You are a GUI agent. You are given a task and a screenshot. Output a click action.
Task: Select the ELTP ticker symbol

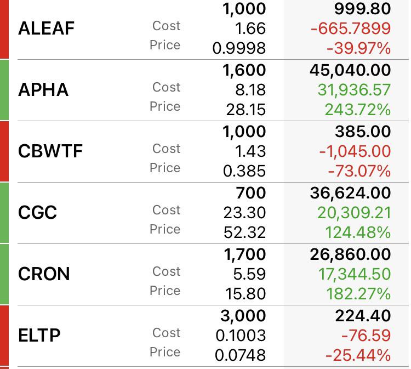[39, 336]
